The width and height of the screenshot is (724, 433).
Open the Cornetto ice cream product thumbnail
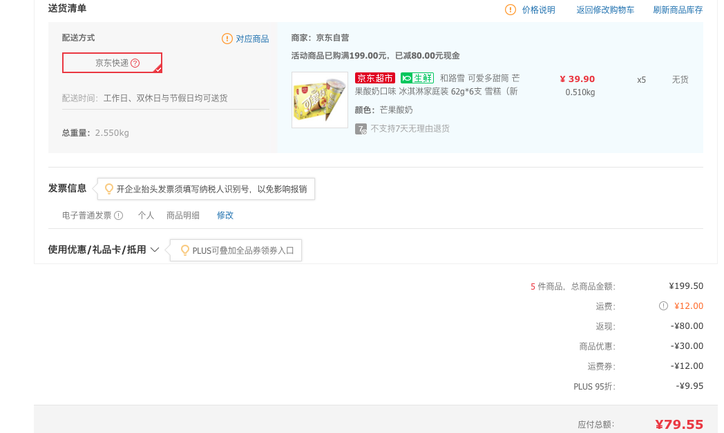(x=320, y=100)
